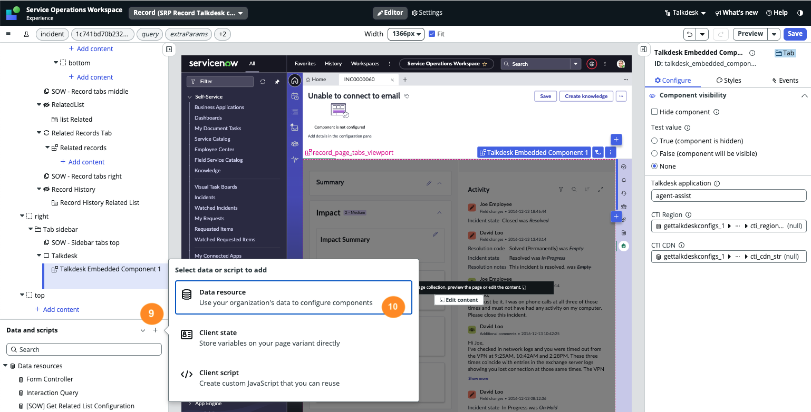The height and width of the screenshot is (412, 811).
Task: Collapse the left content tree panel
Action: click(169, 49)
